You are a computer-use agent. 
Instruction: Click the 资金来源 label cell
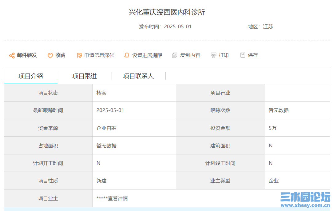(x=48, y=128)
